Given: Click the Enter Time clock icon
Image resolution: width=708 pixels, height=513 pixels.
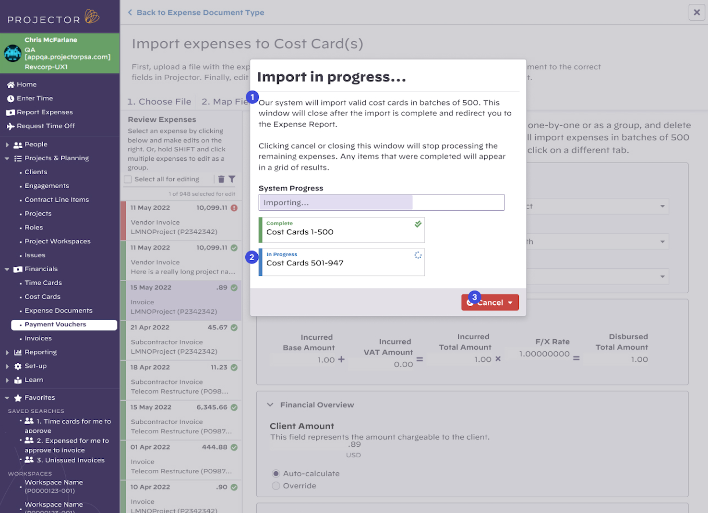Looking at the screenshot, I should pyautogui.click(x=11, y=99).
